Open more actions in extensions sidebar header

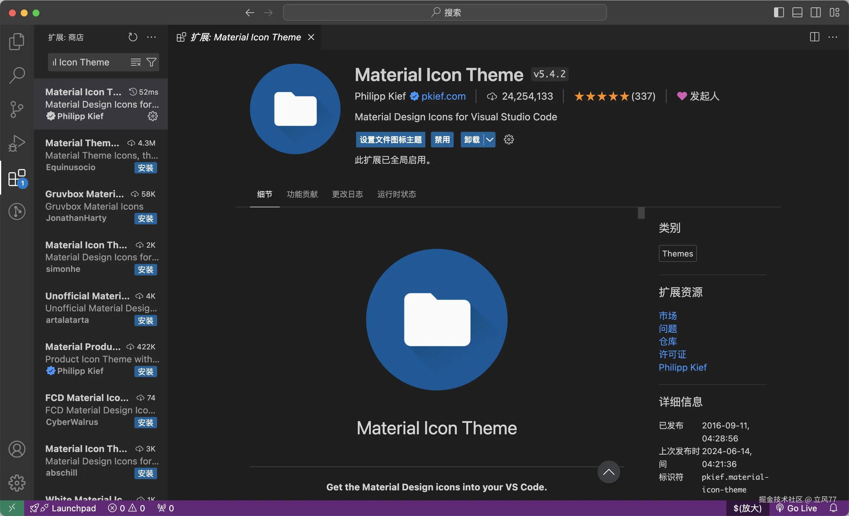coord(151,37)
